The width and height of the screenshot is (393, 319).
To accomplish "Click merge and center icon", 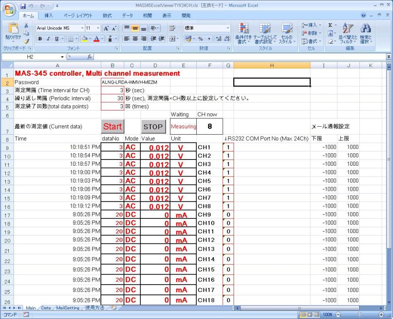I will click(x=172, y=39).
